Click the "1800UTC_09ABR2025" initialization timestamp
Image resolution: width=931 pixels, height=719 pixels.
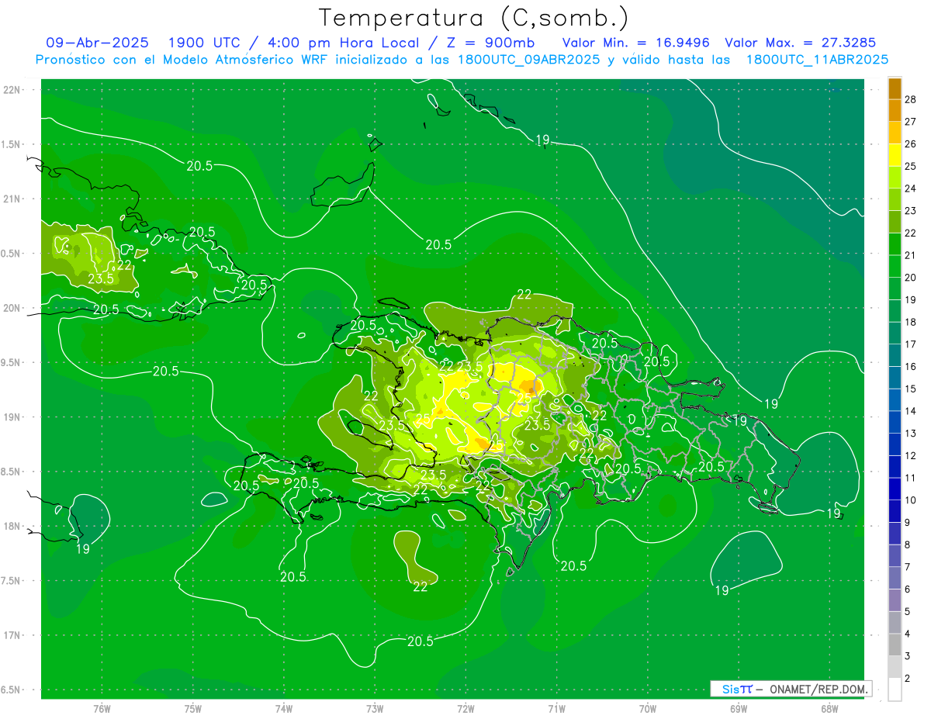529,59
